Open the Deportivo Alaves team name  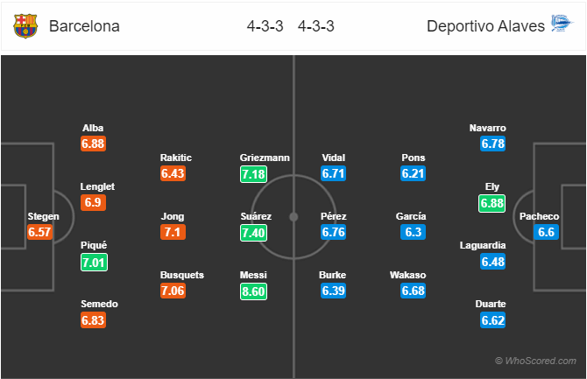tap(485, 26)
